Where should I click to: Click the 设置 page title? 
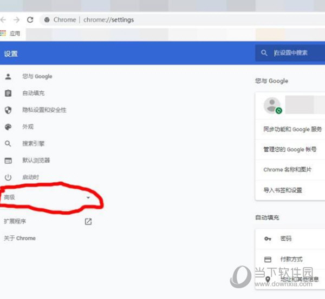(x=11, y=54)
